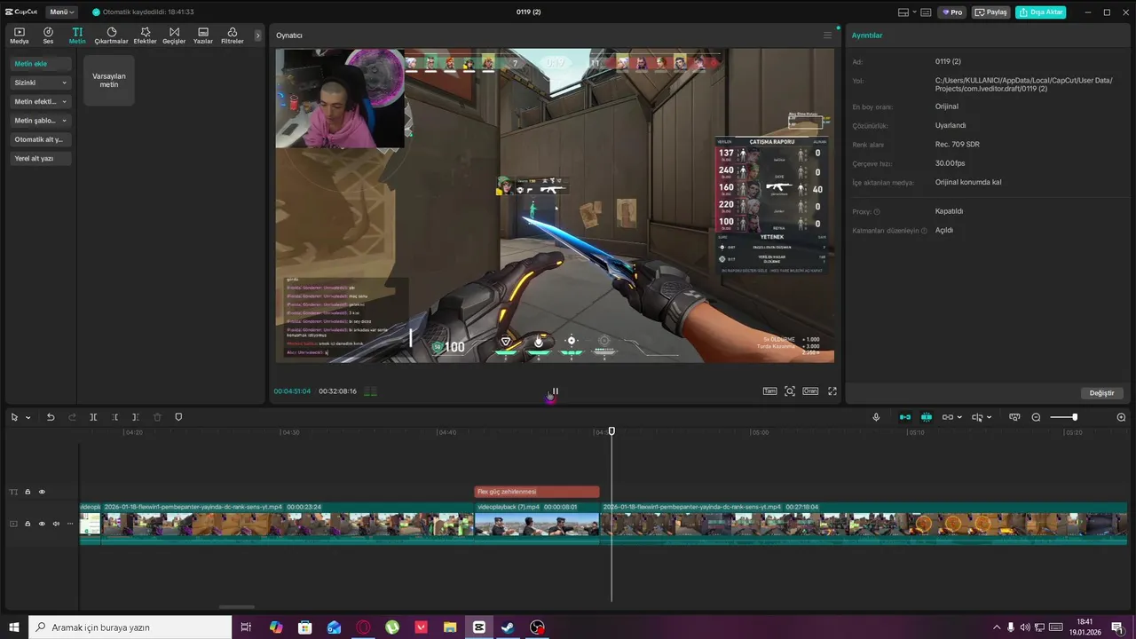The width and height of the screenshot is (1136, 639).
Task: Select the videoplayback (7).mp4 clip
Action: pyautogui.click(x=537, y=523)
